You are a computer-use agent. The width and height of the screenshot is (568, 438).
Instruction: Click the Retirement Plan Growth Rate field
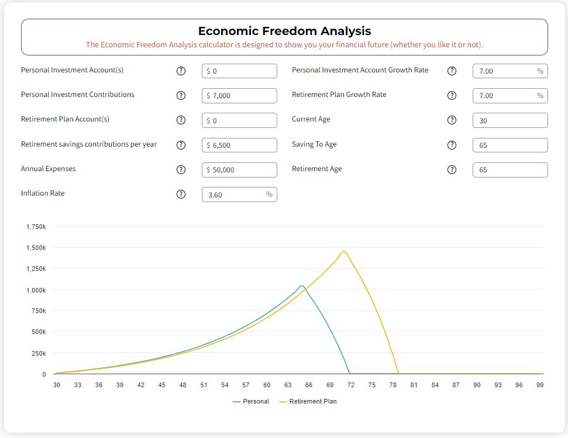[x=505, y=96]
